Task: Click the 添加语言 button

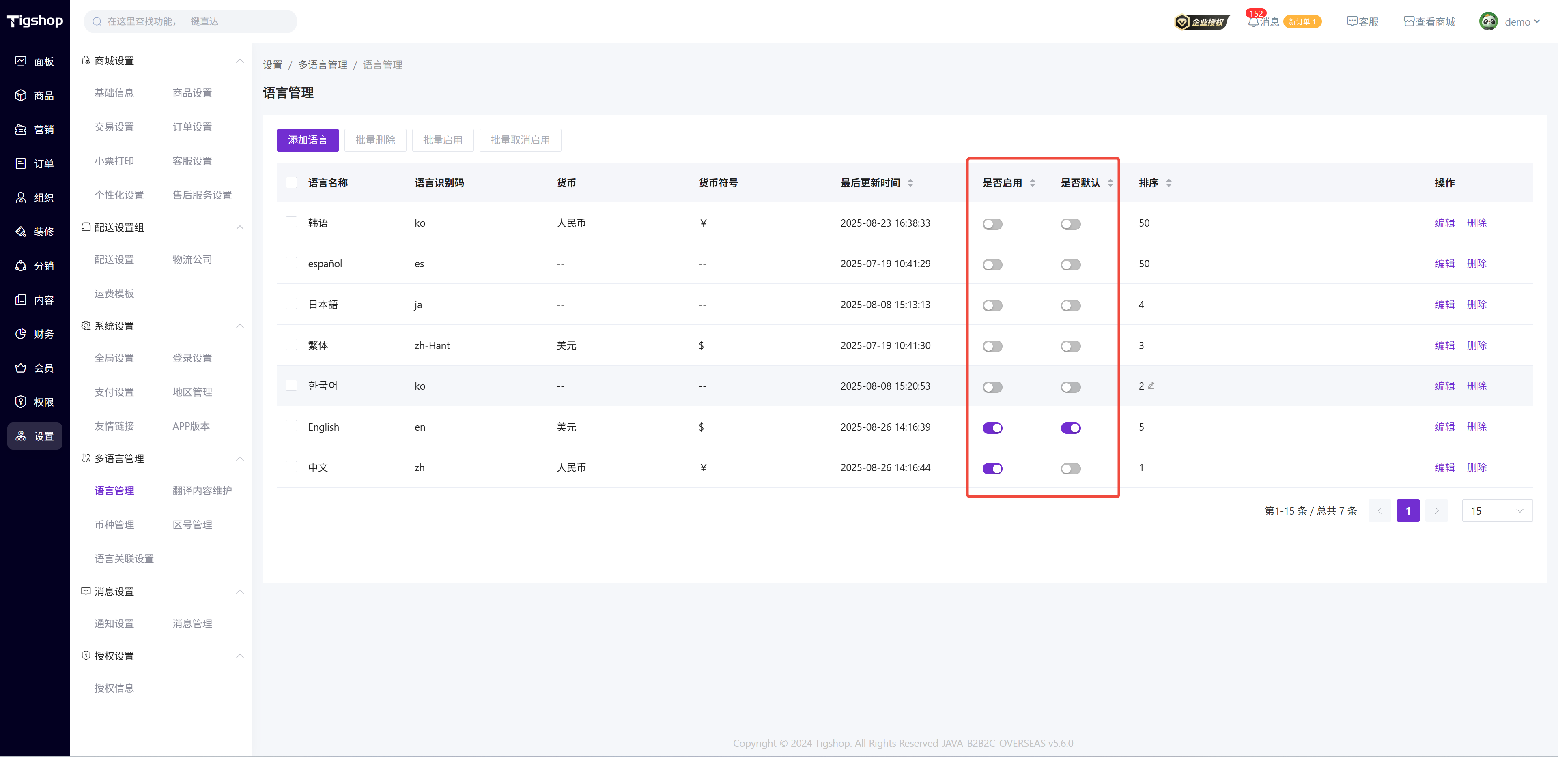Action: click(307, 140)
